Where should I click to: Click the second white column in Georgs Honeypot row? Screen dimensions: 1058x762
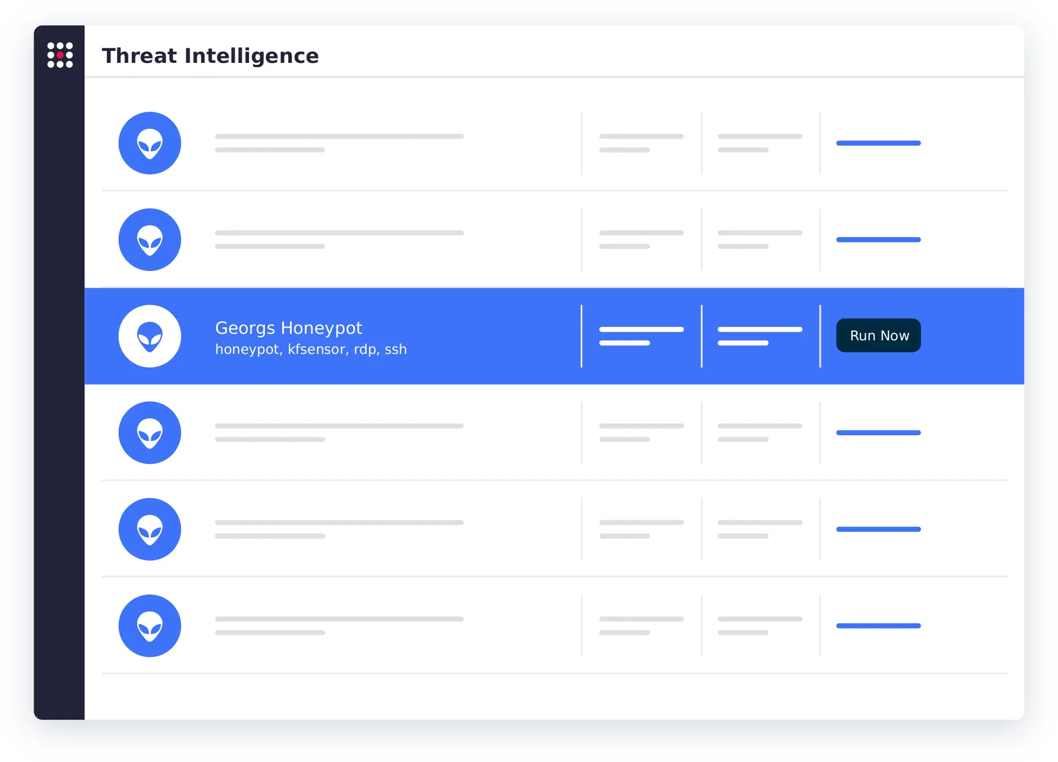tap(760, 336)
